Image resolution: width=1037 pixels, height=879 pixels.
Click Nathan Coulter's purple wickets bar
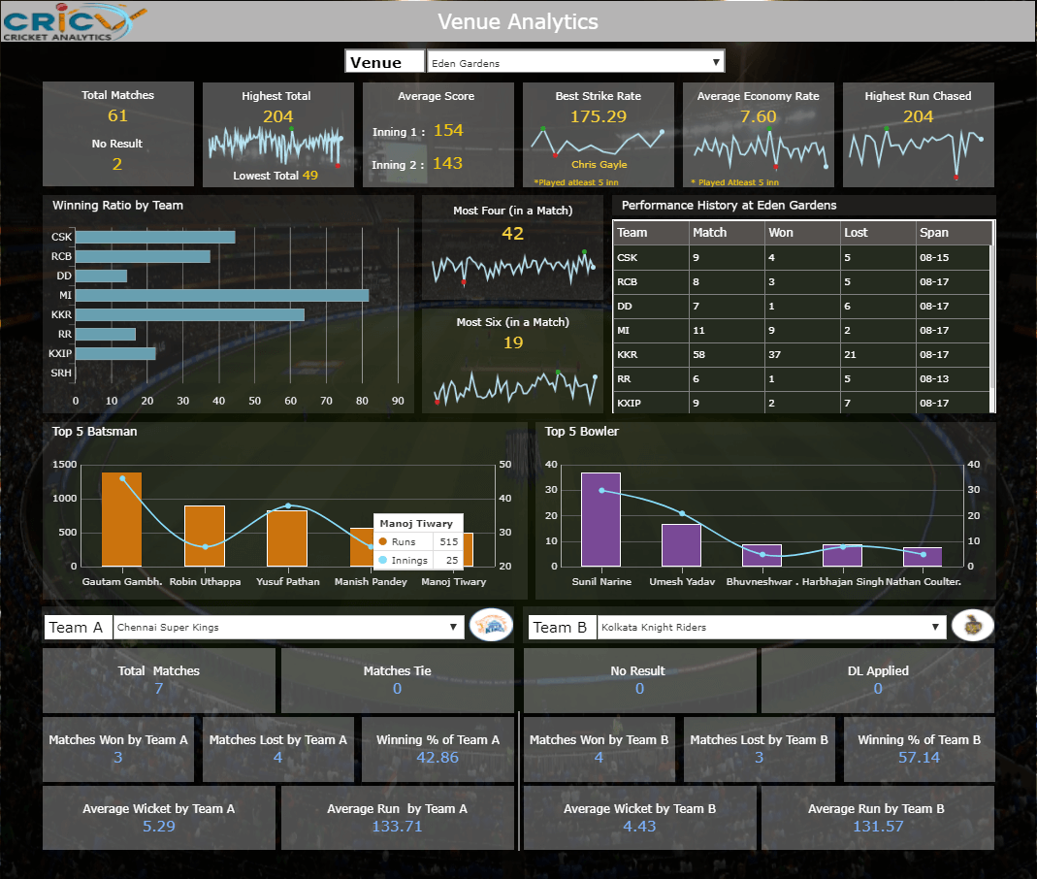[x=923, y=557]
